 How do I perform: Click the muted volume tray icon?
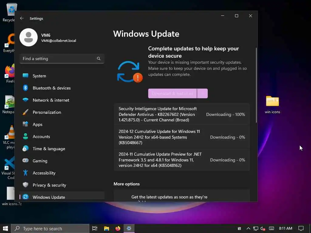click(263, 228)
